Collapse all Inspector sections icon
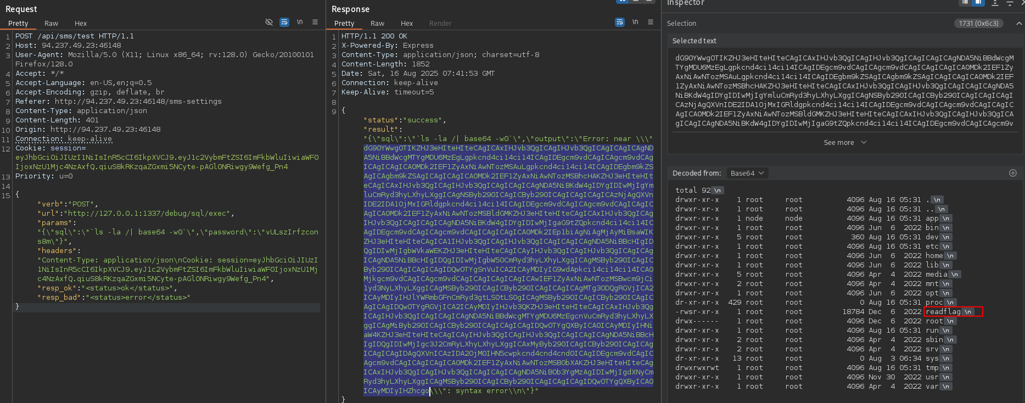1025x403 pixels. [1009, 3]
